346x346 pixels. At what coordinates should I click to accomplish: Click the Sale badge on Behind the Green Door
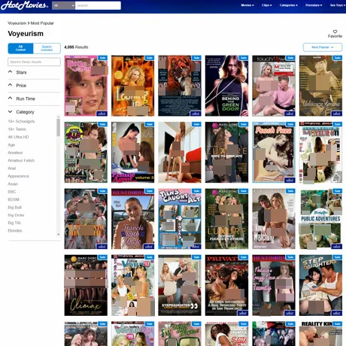(x=244, y=58)
